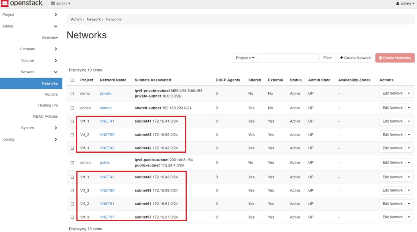Image resolution: width=417 pixels, height=232 pixels.
Task: Click the OpenStack logo icon
Action: [x=4, y=3]
